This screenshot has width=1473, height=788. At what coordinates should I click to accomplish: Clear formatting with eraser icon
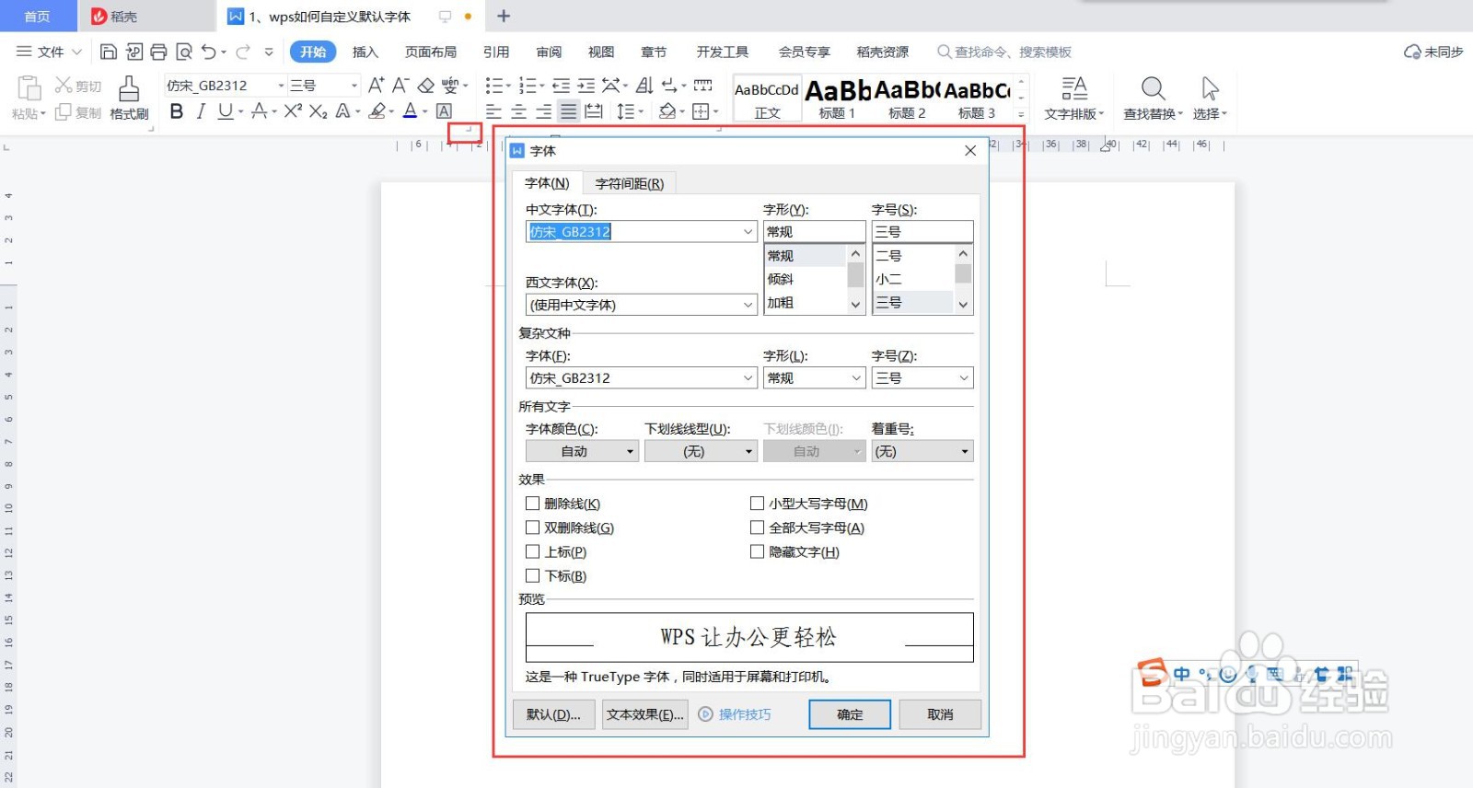point(425,86)
